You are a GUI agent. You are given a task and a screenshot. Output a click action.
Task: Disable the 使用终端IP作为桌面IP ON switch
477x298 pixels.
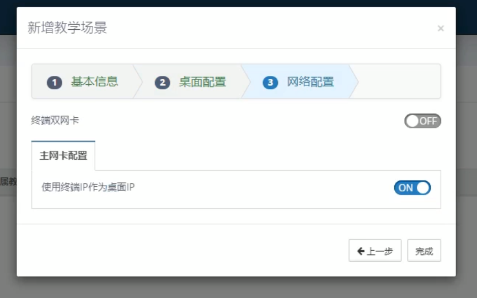412,188
